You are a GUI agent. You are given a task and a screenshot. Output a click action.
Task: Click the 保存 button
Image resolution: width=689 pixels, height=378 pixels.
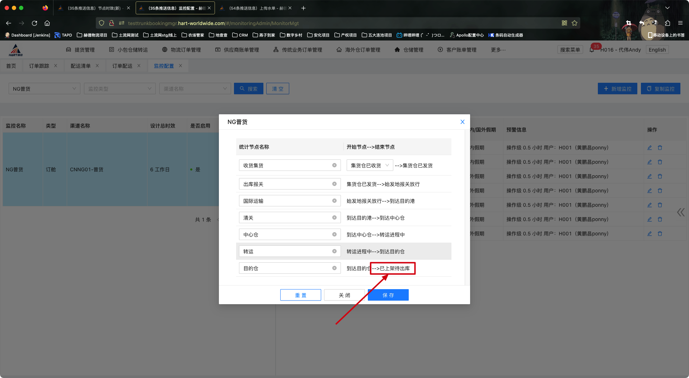pyautogui.click(x=388, y=295)
